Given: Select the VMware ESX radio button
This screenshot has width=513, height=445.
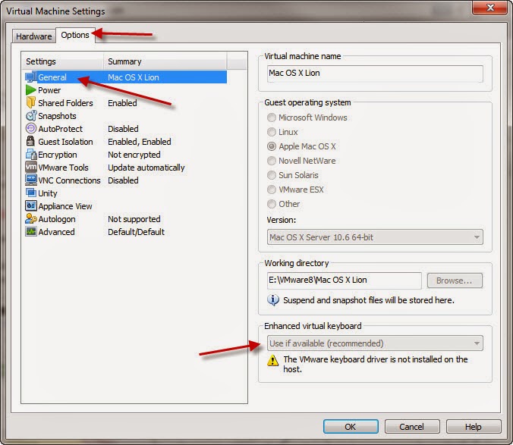Looking at the screenshot, I should 272,190.
